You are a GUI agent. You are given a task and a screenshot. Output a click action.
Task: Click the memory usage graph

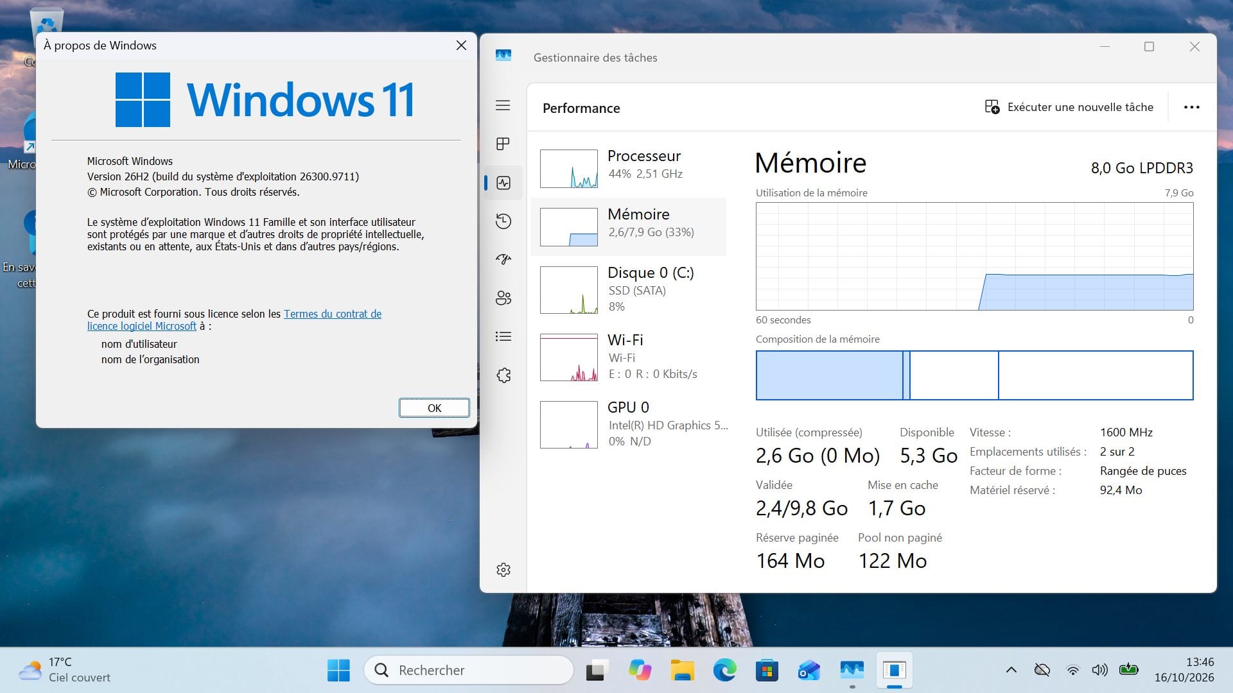pyautogui.click(x=974, y=257)
